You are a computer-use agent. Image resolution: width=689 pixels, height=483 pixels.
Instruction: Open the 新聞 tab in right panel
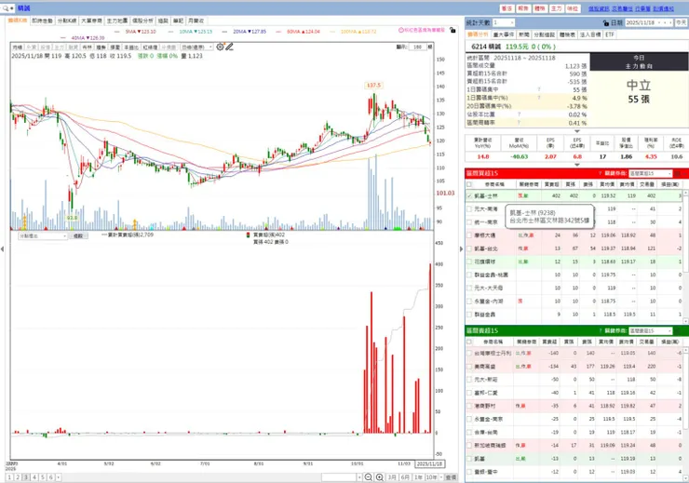coord(524,34)
